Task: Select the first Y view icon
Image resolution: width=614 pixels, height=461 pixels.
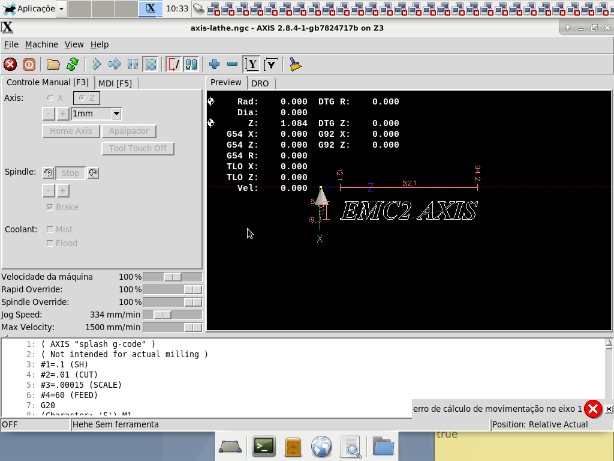Action: click(x=252, y=64)
